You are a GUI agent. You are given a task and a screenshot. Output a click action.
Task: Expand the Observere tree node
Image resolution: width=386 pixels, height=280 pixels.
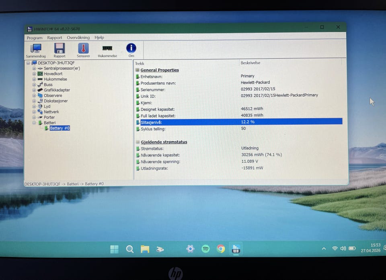[34, 95]
